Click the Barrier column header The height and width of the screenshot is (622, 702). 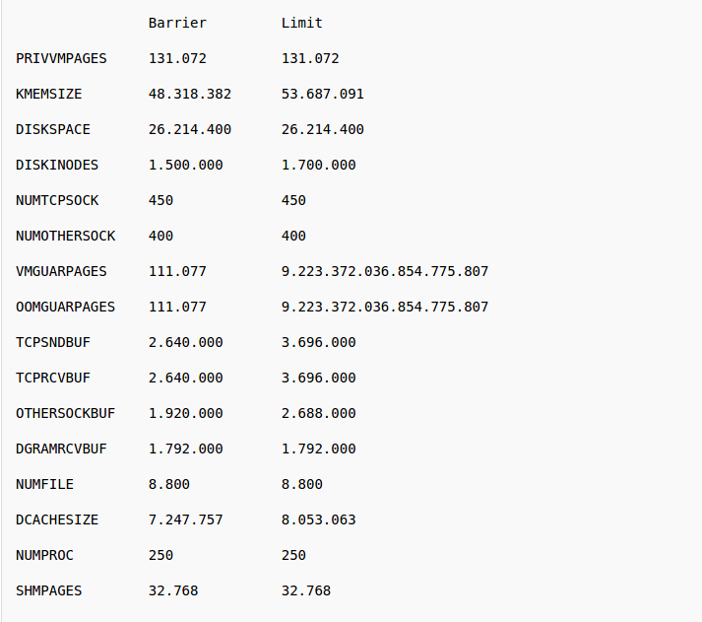coord(177,23)
